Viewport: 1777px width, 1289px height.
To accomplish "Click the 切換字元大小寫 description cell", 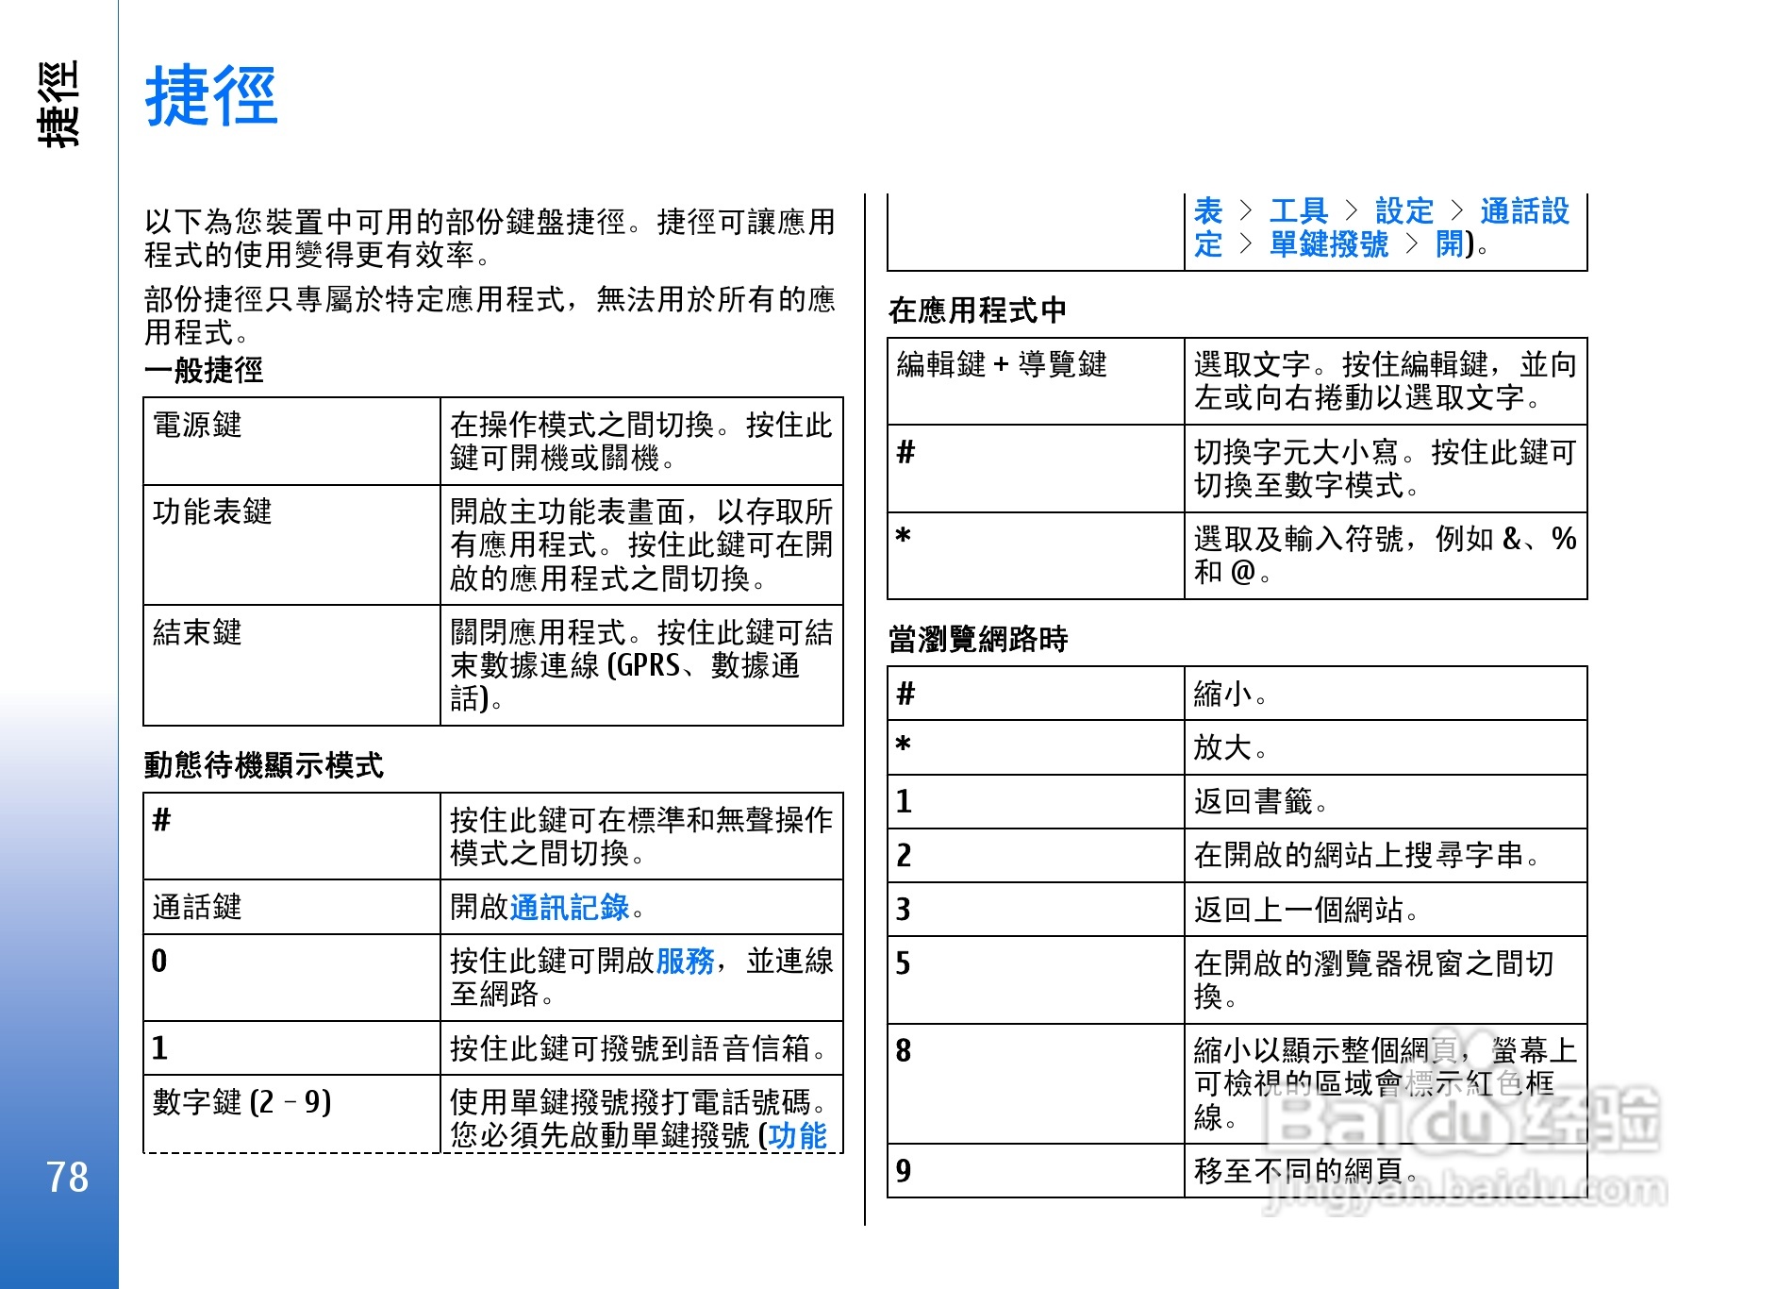I will pyautogui.click(x=1386, y=469).
